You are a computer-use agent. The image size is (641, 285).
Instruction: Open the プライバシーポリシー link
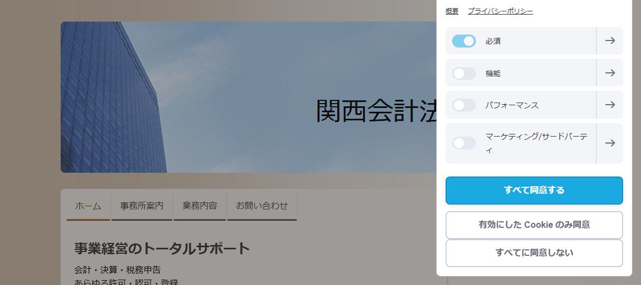point(500,11)
